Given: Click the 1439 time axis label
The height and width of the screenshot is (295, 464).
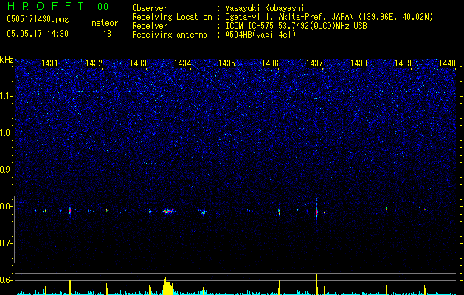Looking at the screenshot, I should tap(404, 63).
